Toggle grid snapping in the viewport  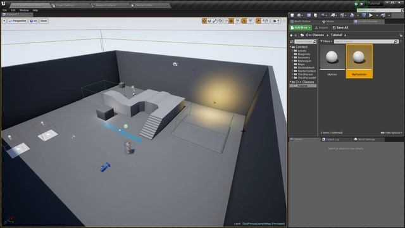[x=231, y=21]
